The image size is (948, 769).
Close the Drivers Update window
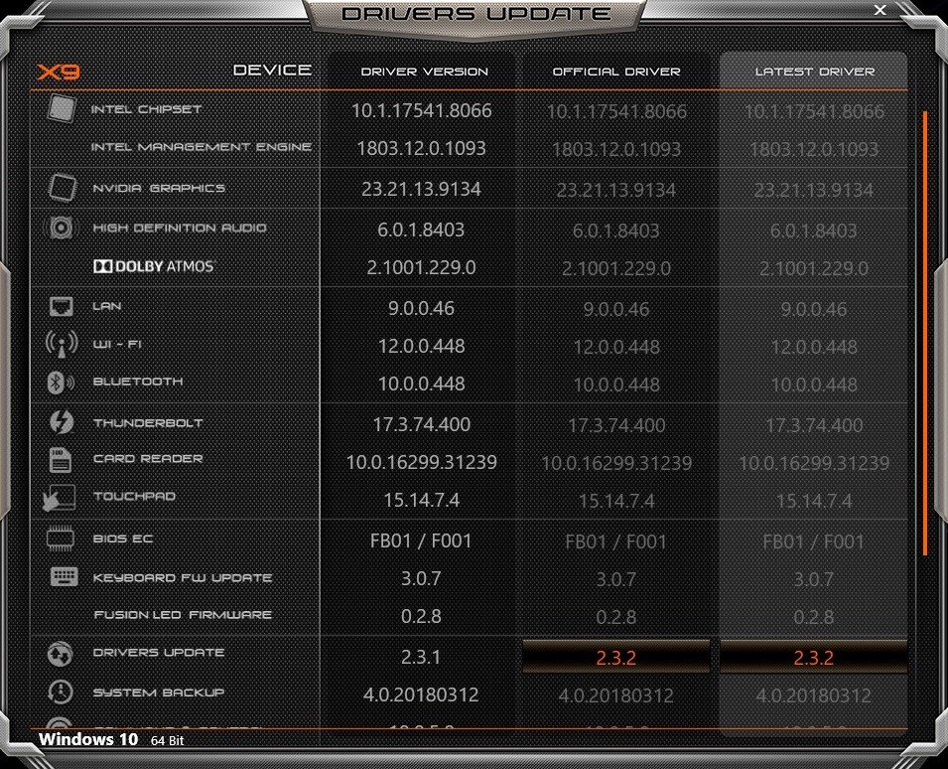point(880,10)
